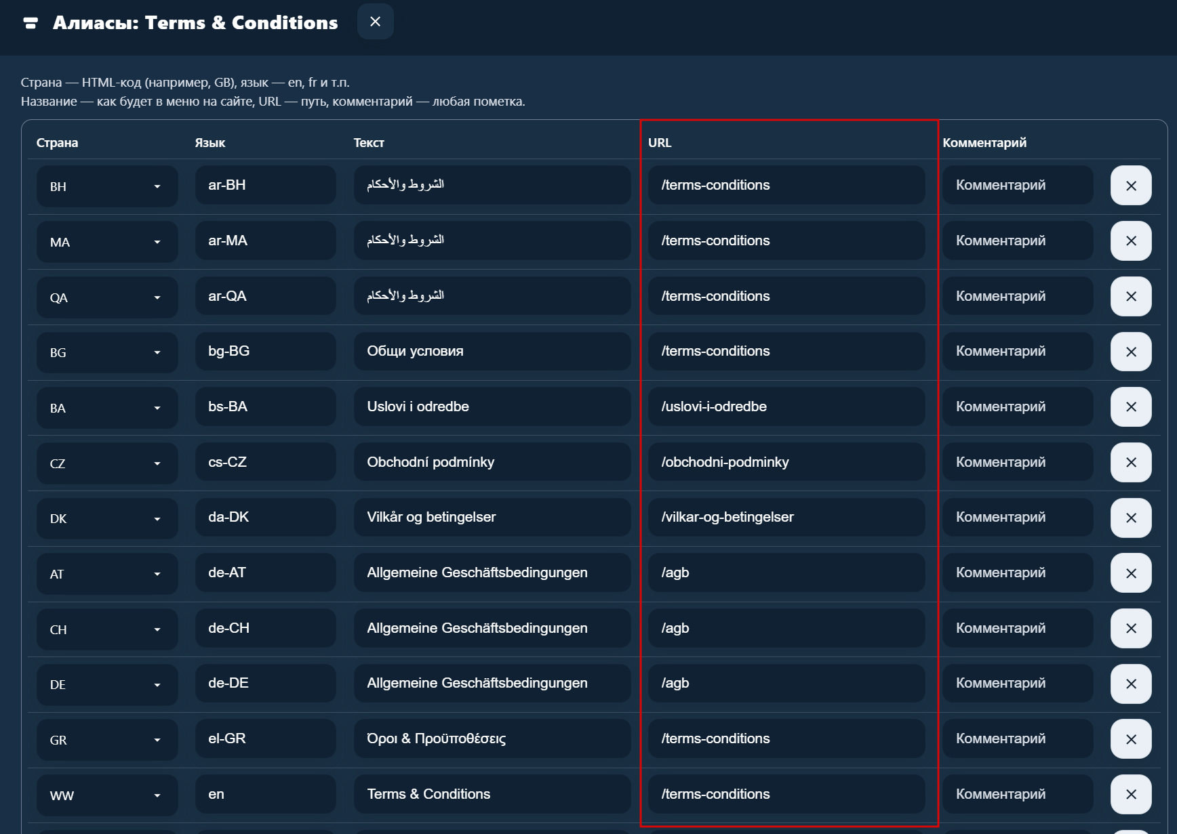The height and width of the screenshot is (834, 1177).
Task: Focus the comment field for ar-MA
Action: (x=1018, y=241)
